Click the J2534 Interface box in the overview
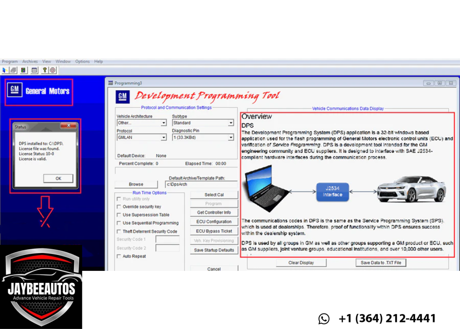 332,192
